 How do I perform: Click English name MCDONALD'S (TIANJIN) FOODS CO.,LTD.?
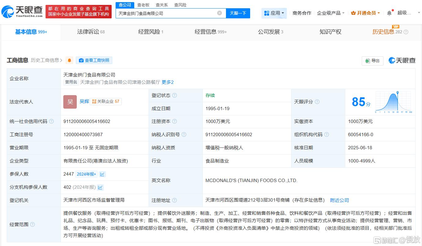(251, 181)
